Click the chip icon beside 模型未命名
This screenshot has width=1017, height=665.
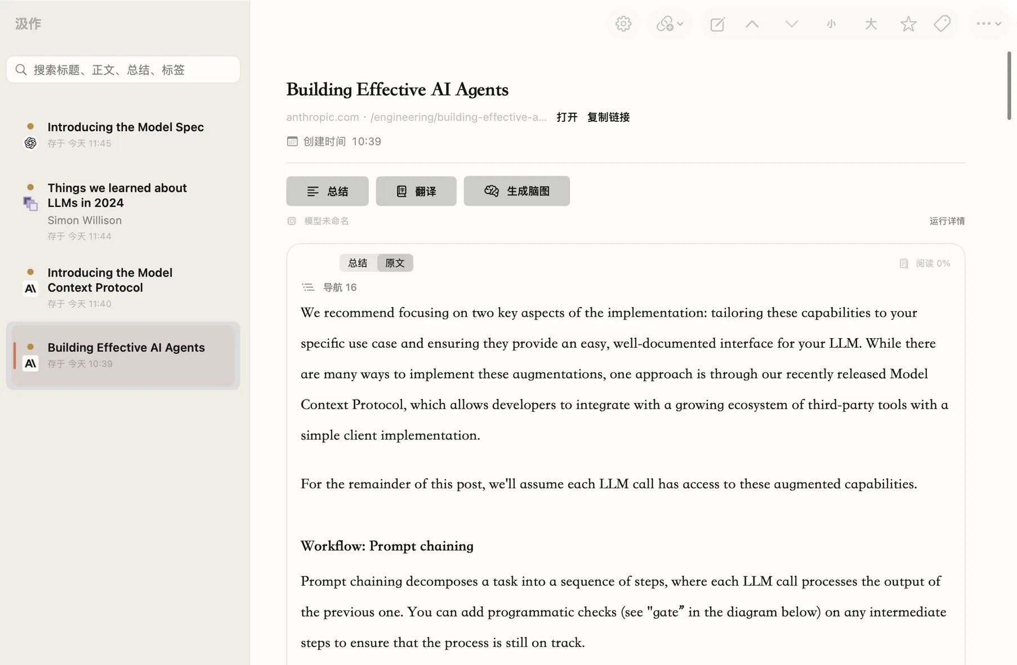pos(291,221)
